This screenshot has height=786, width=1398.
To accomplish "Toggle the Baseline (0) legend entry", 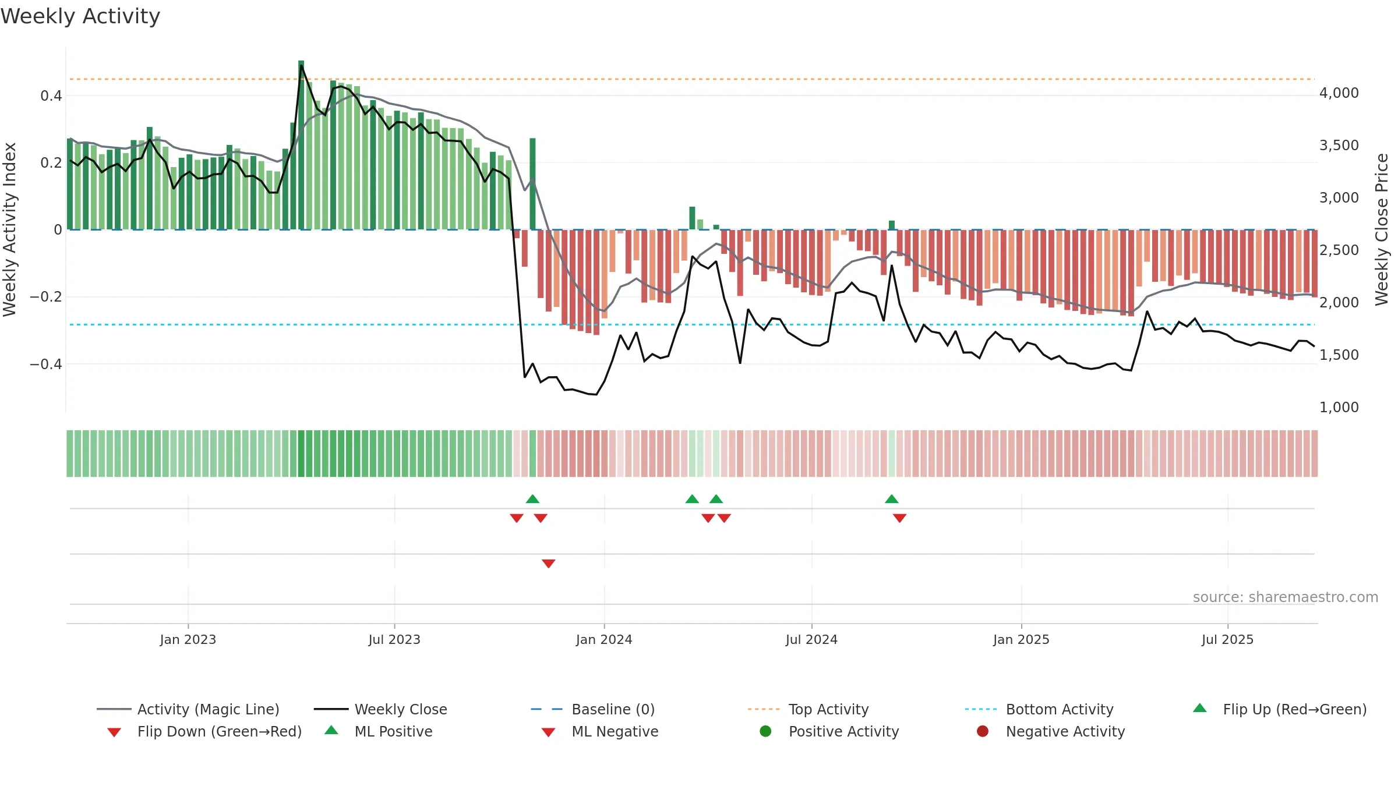I will pyautogui.click(x=593, y=709).
